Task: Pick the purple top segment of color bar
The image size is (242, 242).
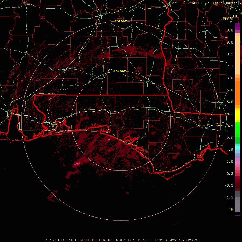Action: [237, 27]
